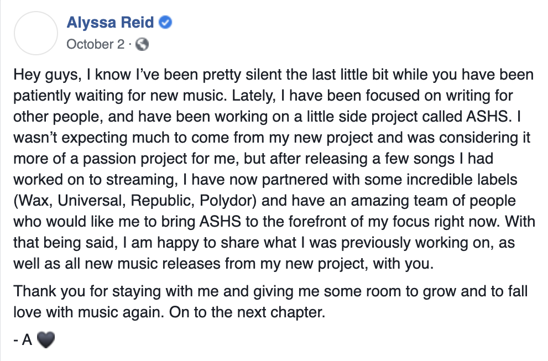The width and height of the screenshot is (548, 361).
Task: Click the globe icon beside October 2
Action: tap(143, 45)
